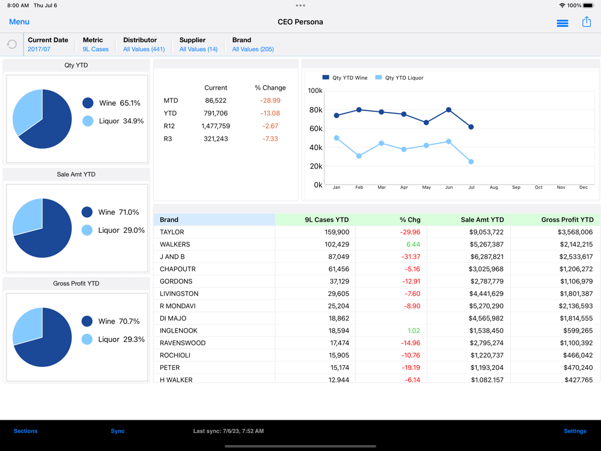Open Settings in the bottom bar
Image resolution: width=601 pixels, height=451 pixels.
(x=575, y=431)
